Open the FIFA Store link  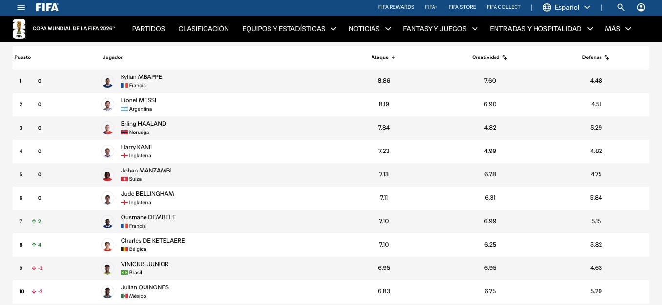click(462, 7)
